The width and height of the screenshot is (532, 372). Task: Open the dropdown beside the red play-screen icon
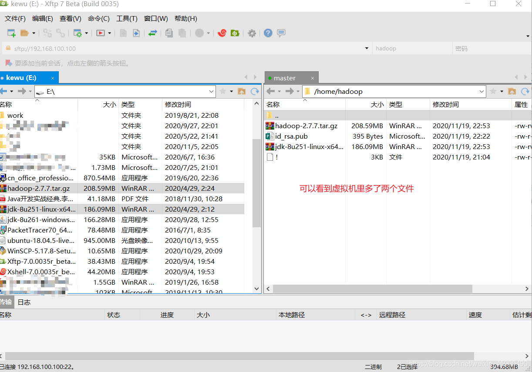point(109,33)
